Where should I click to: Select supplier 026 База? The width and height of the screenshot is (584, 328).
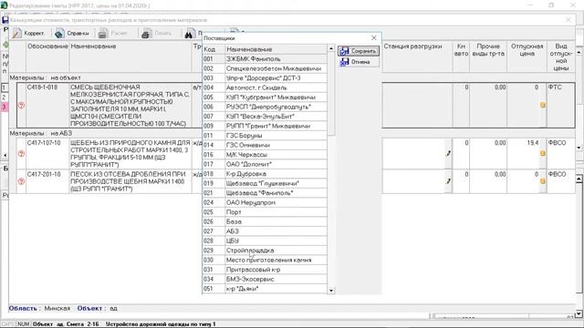point(265,221)
